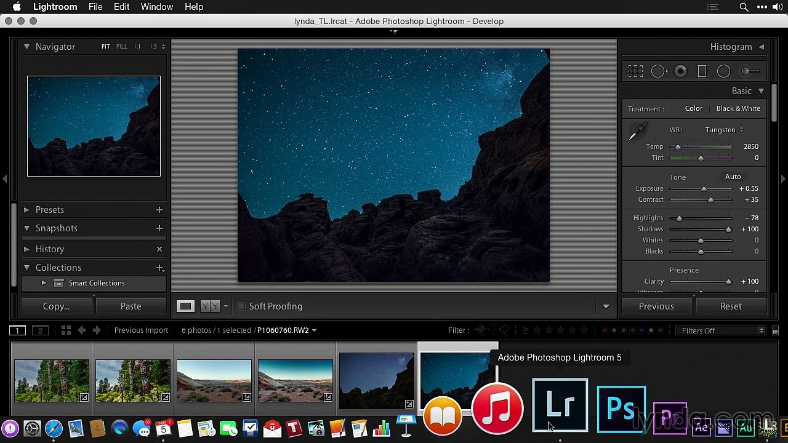Viewport: 788px width, 443px height.
Task: Set Navigator zoom to 1:3
Action: (153, 47)
